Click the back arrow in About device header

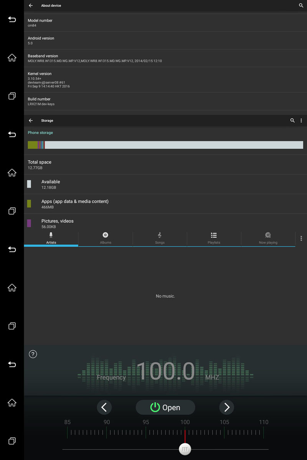coord(31,6)
